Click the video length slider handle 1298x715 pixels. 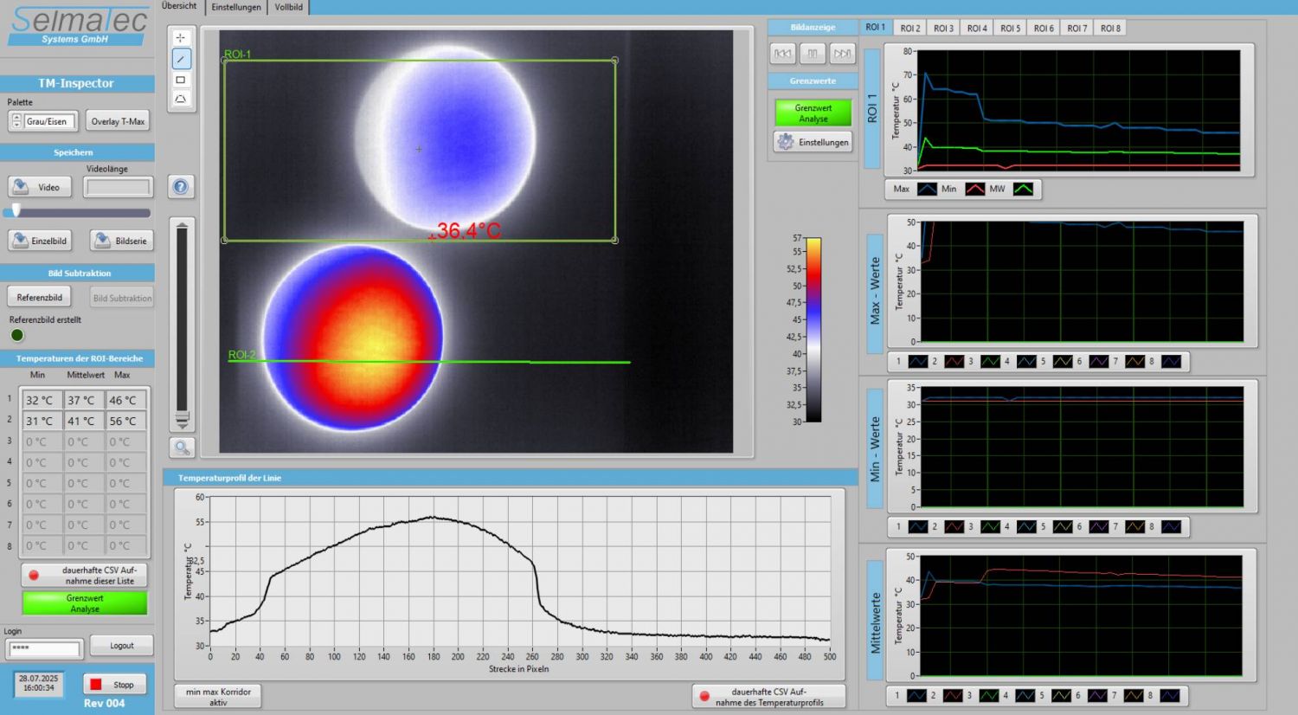click(x=16, y=211)
